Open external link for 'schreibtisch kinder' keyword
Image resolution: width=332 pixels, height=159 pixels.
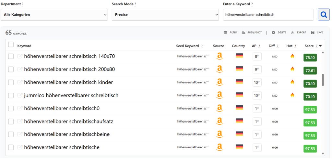pyautogui.click(x=20, y=82)
